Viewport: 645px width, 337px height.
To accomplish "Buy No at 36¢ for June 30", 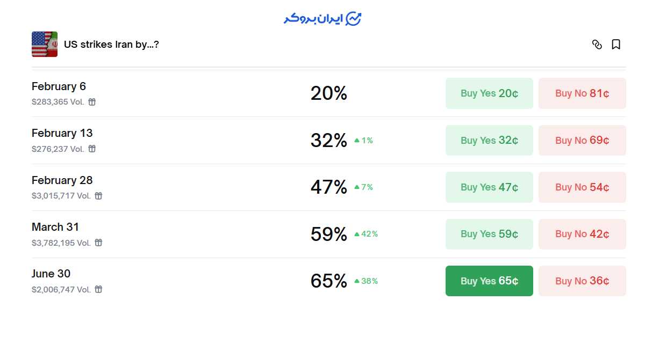I will point(582,281).
